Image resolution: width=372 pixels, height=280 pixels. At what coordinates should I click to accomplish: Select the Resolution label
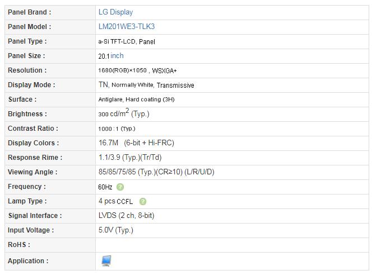click(27, 70)
